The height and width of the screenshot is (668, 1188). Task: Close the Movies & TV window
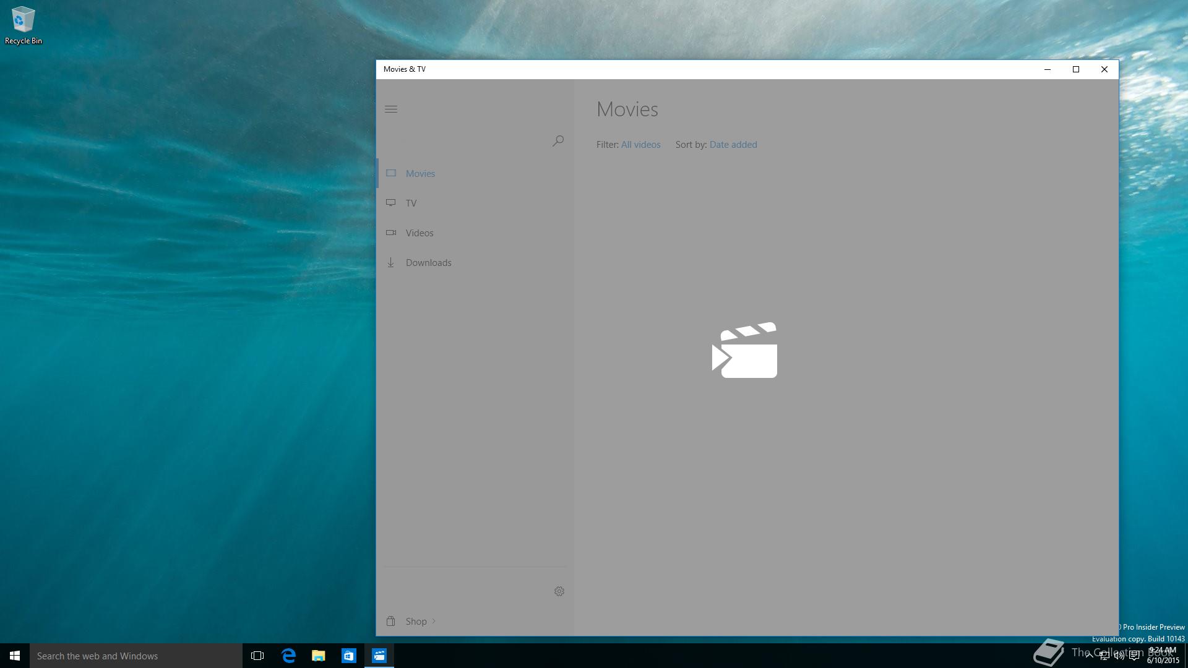click(x=1104, y=69)
